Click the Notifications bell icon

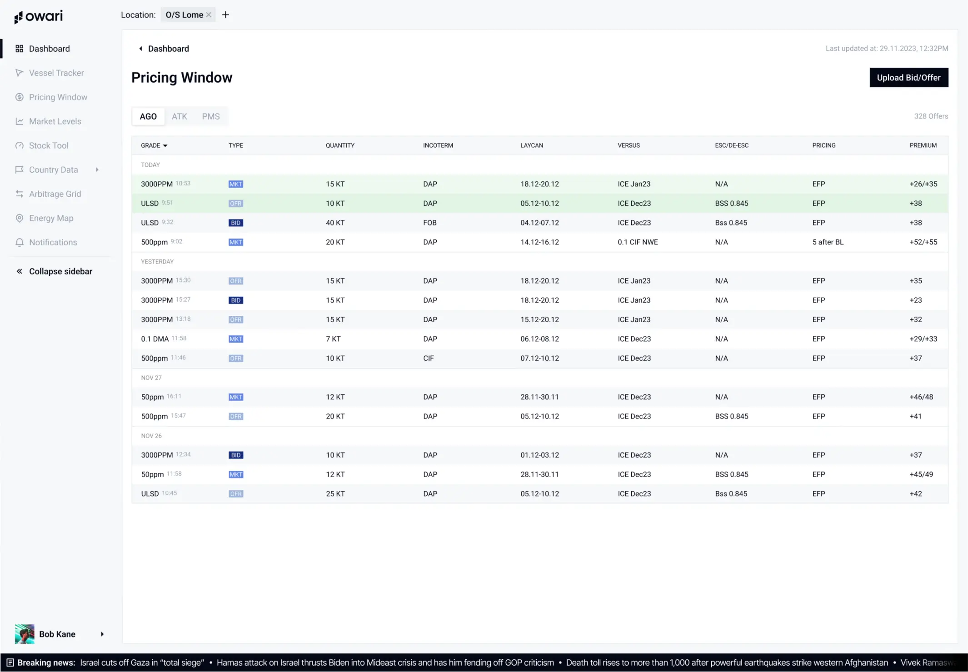[x=19, y=242]
